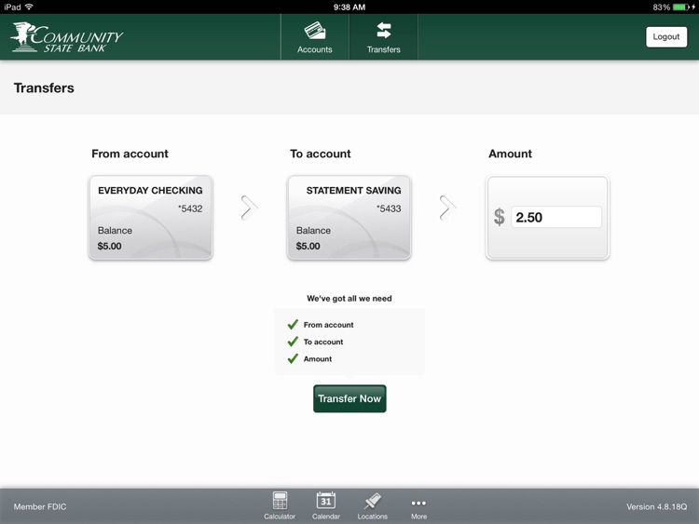Click the 9:38 AM clock
699x524 pixels.
pyautogui.click(x=349, y=7)
